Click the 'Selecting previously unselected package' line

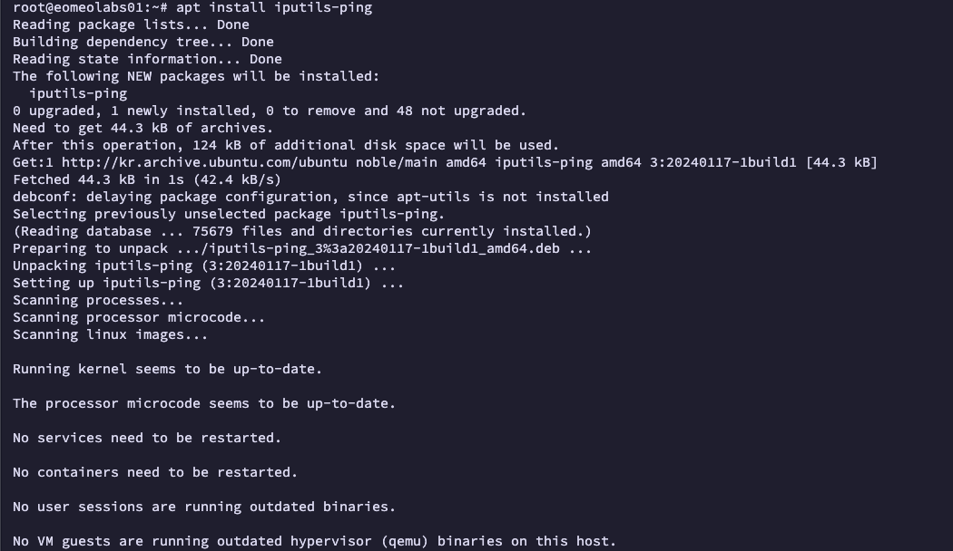tap(229, 214)
